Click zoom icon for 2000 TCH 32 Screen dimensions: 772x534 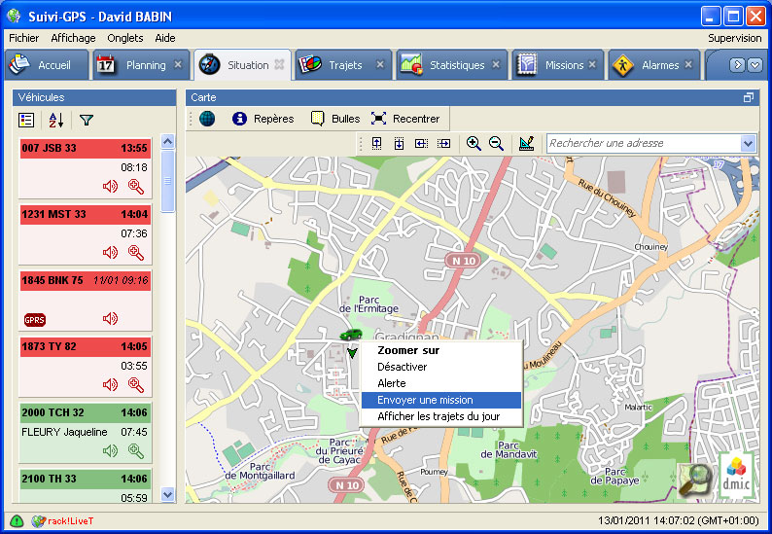136,450
